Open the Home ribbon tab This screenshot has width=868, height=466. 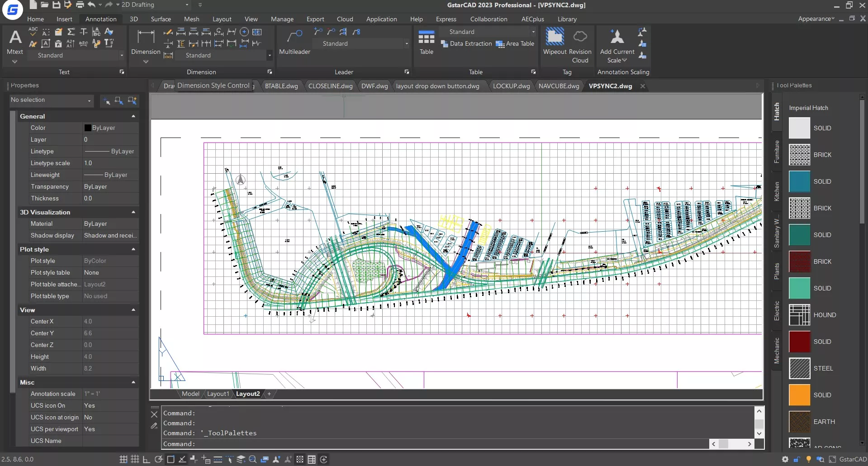[35, 19]
